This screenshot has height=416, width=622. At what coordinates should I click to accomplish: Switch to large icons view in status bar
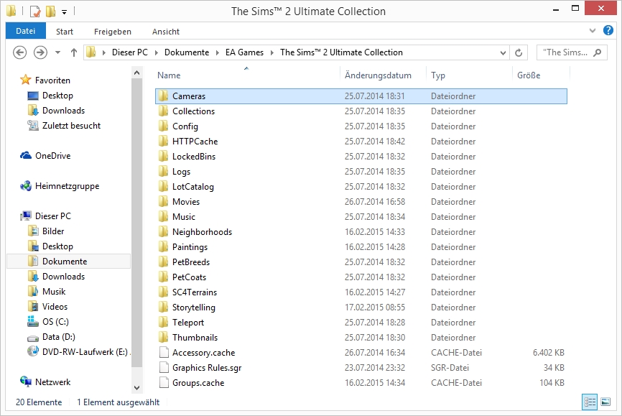pyautogui.click(x=605, y=402)
